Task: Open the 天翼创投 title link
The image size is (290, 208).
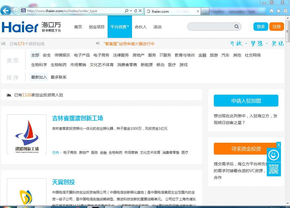Action: pyautogui.click(x=63, y=182)
